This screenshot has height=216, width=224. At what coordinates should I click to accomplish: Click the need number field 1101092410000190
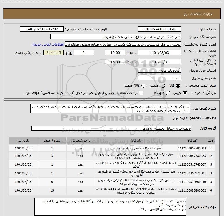pos(159,29)
